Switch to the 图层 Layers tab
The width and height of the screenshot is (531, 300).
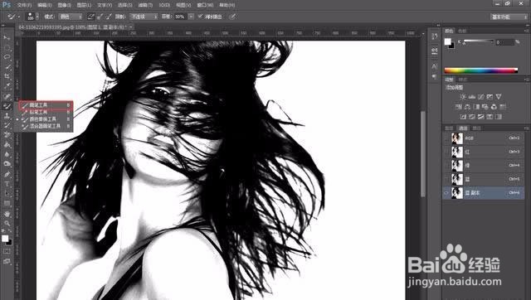click(449, 128)
